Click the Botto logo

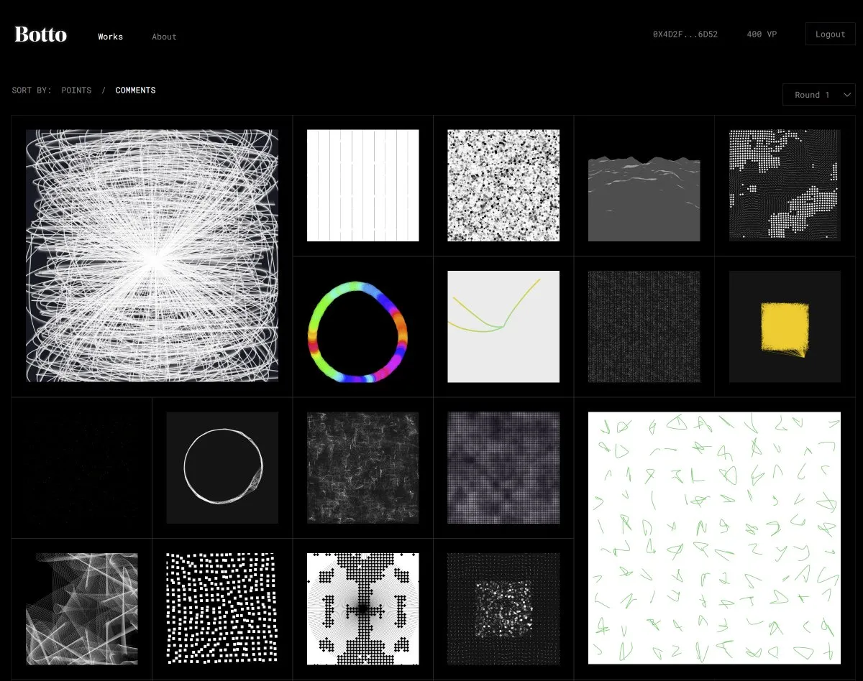pos(41,34)
